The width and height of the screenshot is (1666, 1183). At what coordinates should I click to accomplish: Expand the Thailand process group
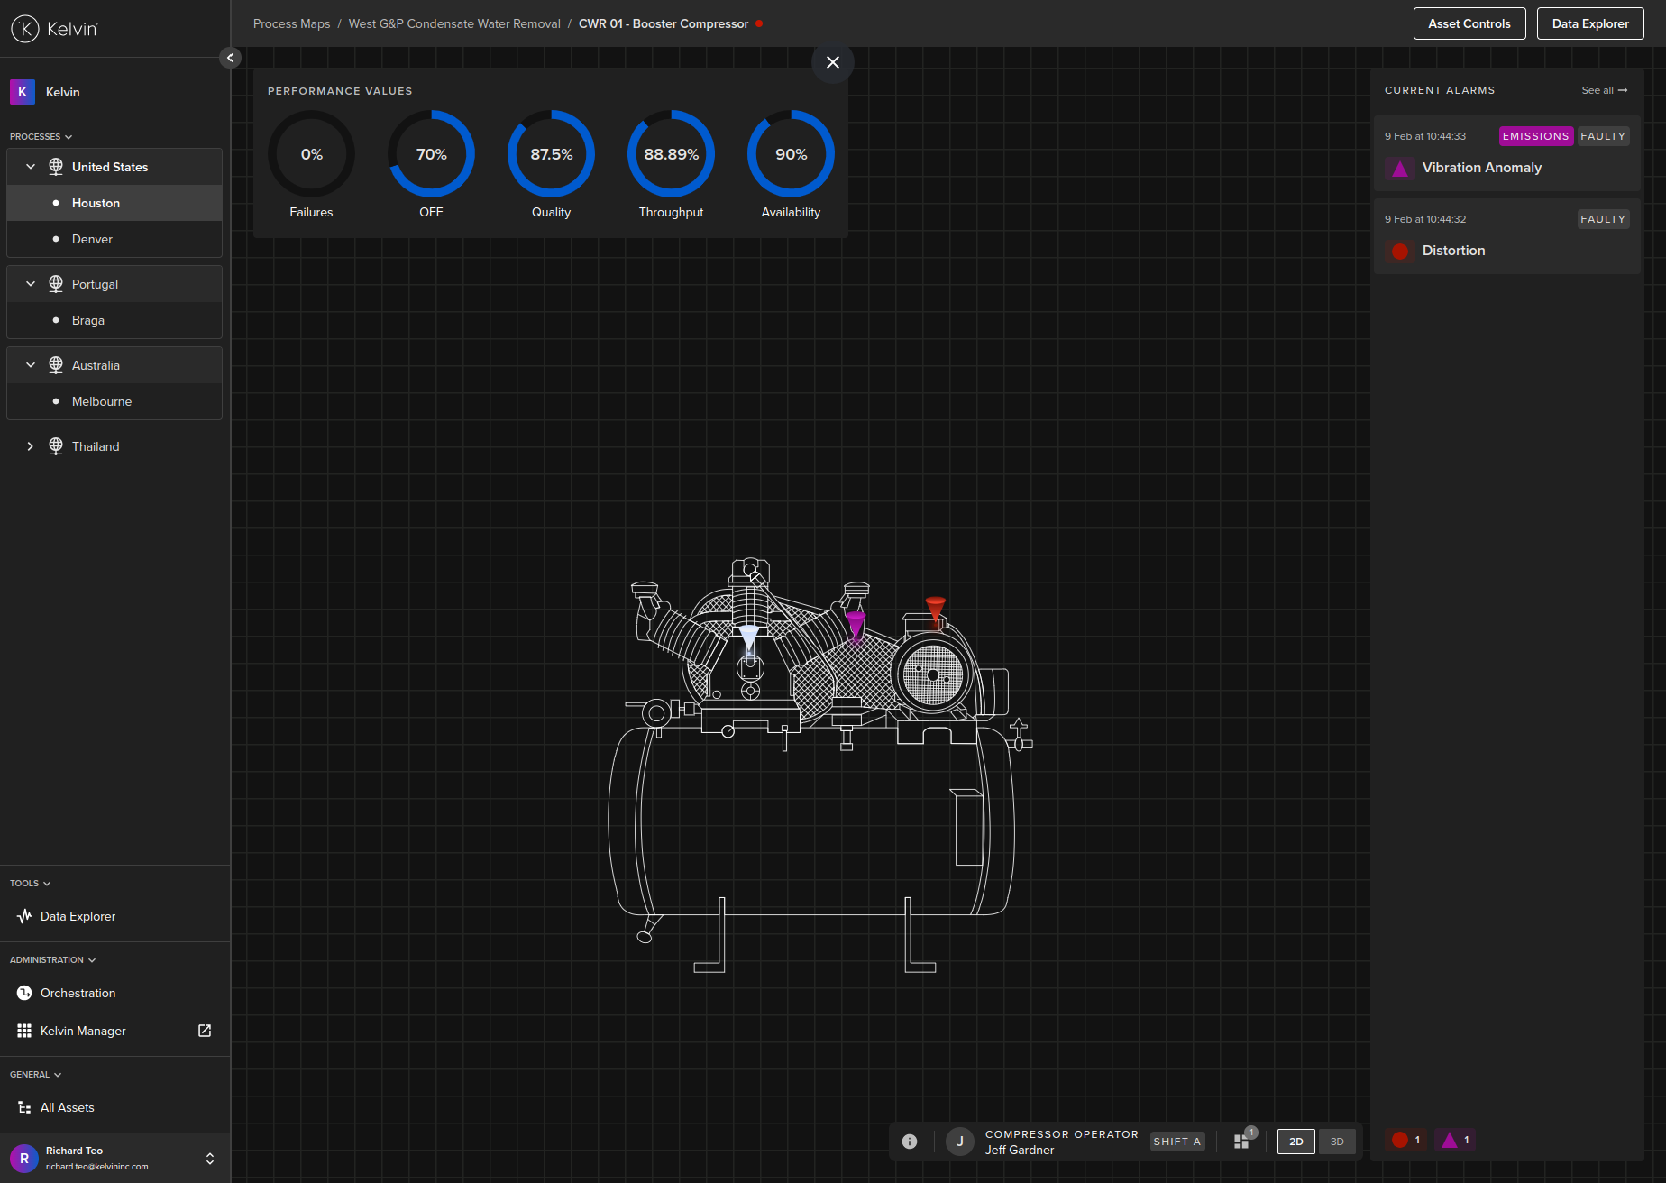(30, 446)
